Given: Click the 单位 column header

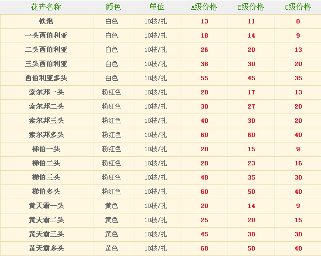Looking at the screenshot, I should click(157, 7).
